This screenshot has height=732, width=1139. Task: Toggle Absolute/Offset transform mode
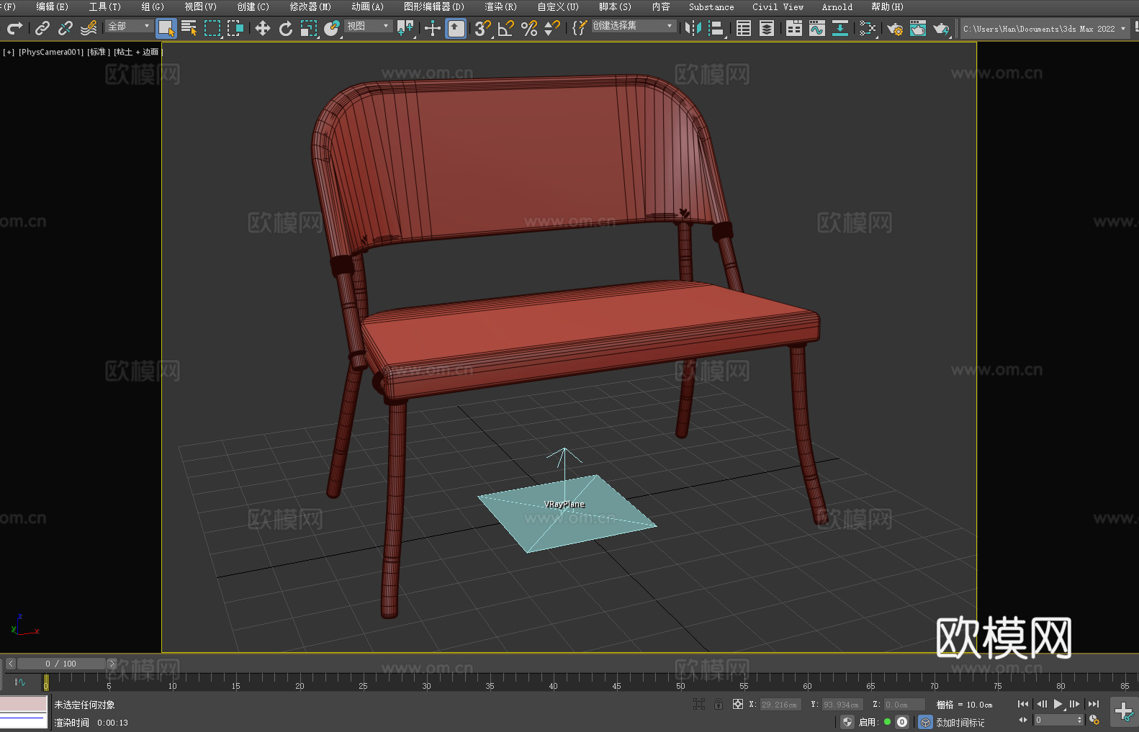tap(738, 704)
